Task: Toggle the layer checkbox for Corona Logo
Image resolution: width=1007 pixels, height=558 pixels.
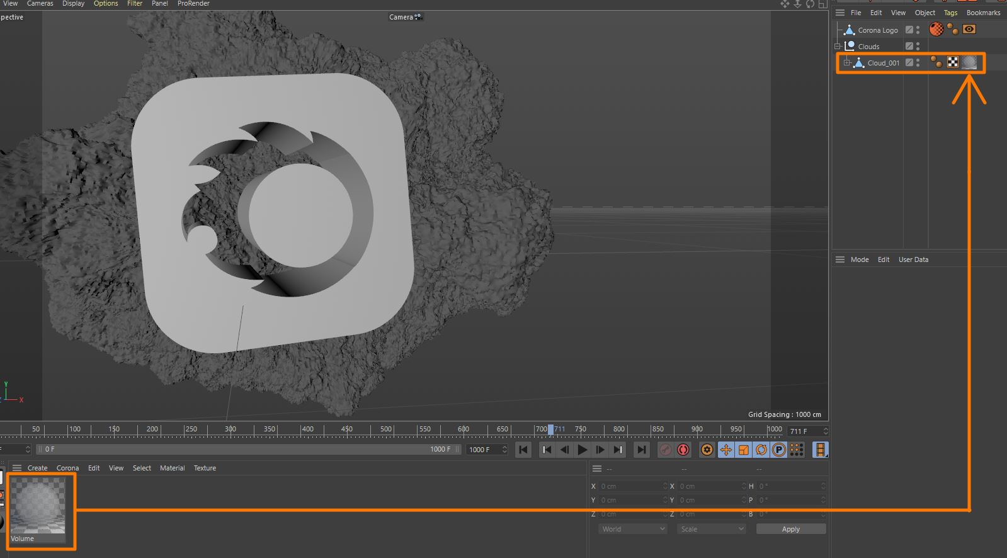Action: click(x=909, y=30)
